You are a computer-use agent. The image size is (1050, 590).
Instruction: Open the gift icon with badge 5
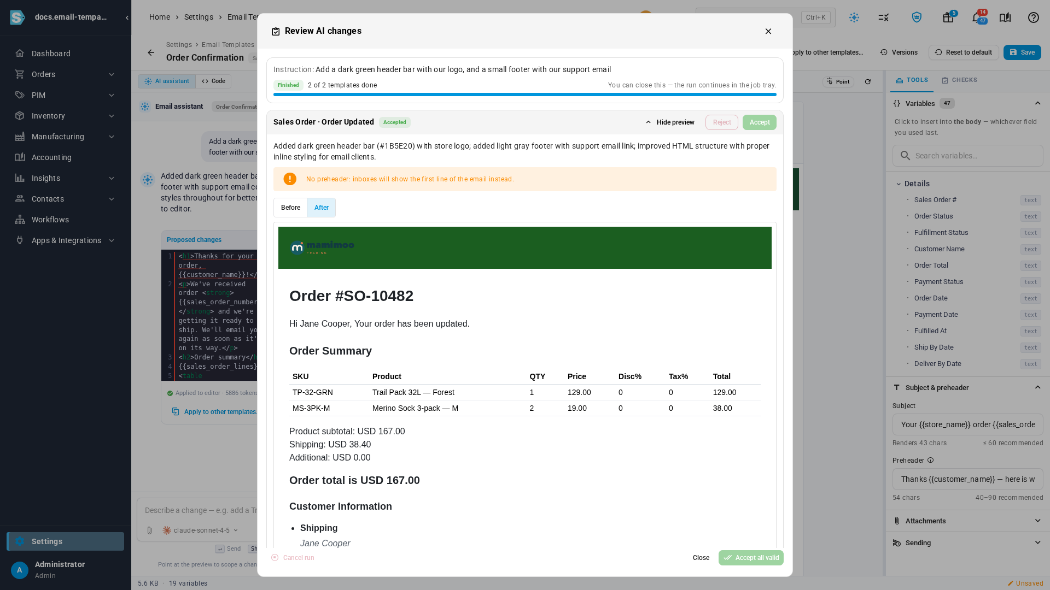click(x=948, y=17)
